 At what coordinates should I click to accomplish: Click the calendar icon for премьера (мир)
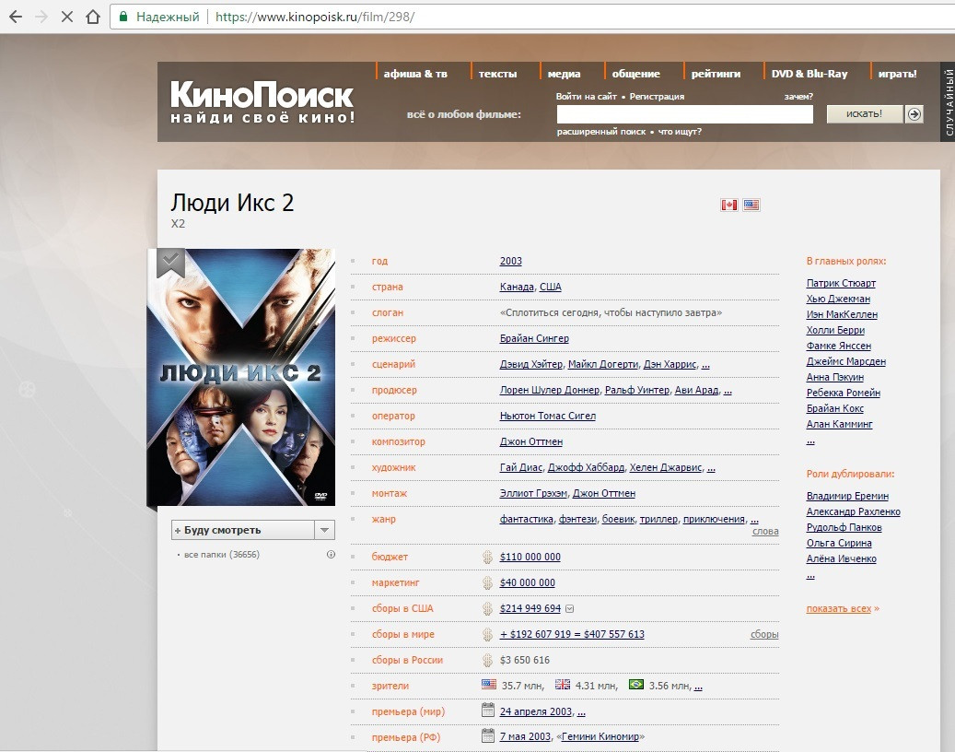click(x=488, y=711)
